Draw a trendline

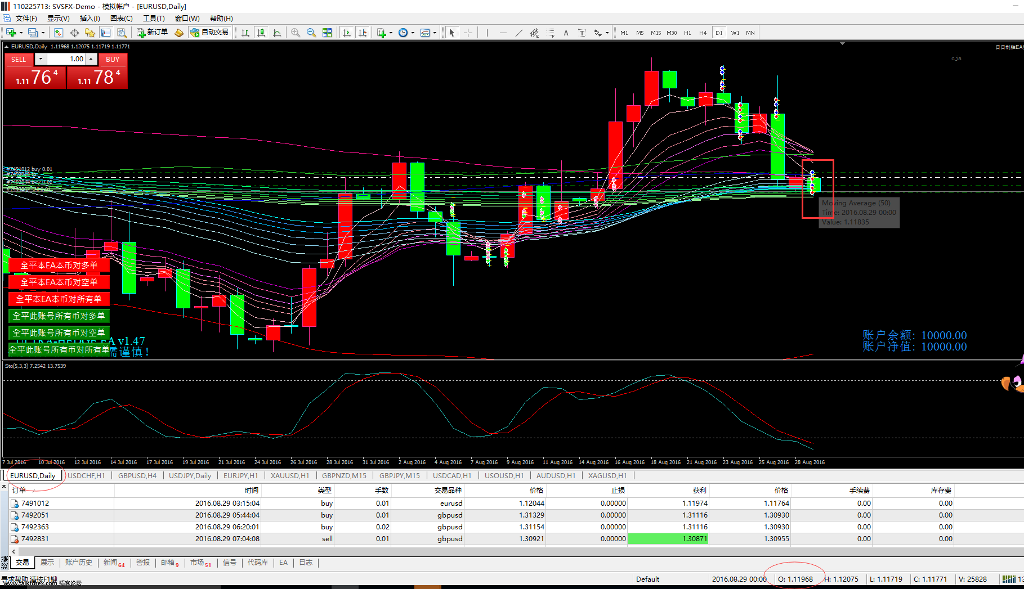(519, 33)
